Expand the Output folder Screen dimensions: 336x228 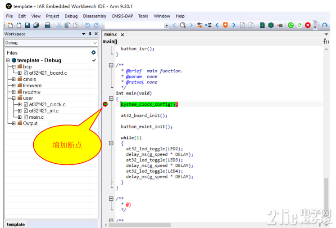[14, 123]
